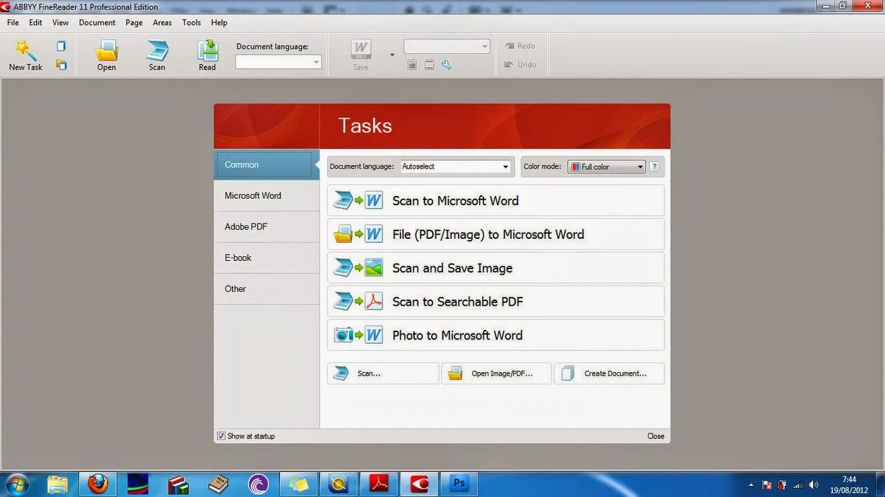The height and width of the screenshot is (497, 885).
Task: Open the Areas menu
Action: [x=162, y=23]
